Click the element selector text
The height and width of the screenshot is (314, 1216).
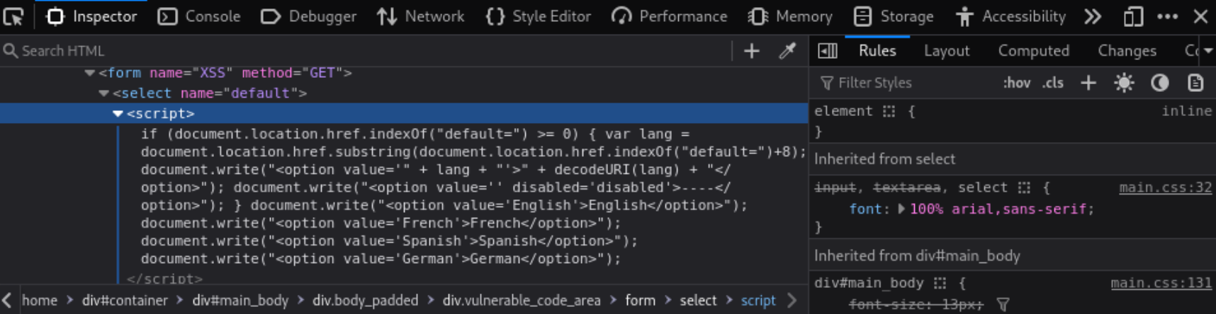click(x=843, y=111)
